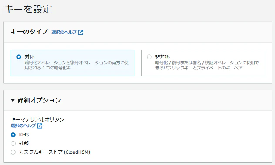Click external link icon beside キーのタイプ help
Screen dimensions: 275x165
coord(80,33)
